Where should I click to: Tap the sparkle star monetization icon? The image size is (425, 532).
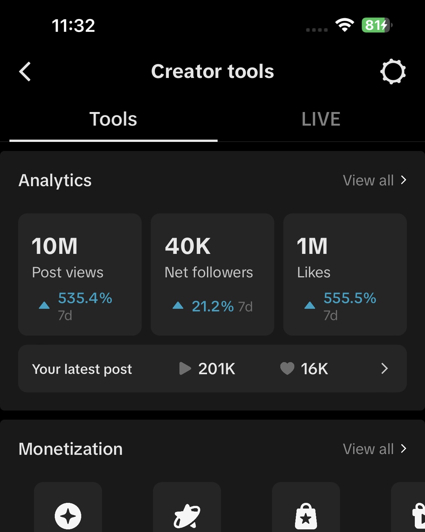[x=68, y=515]
